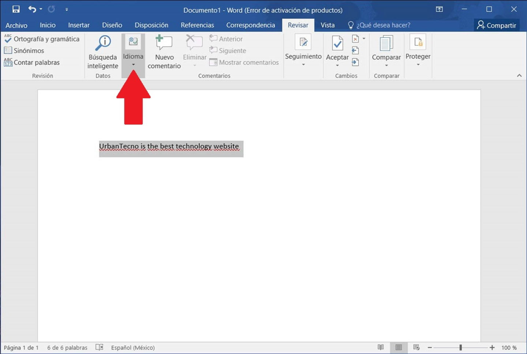This screenshot has width=527, height=354.
Task: Select the Referencias tab
Action: pyautogui.click(x=197, y=25)
